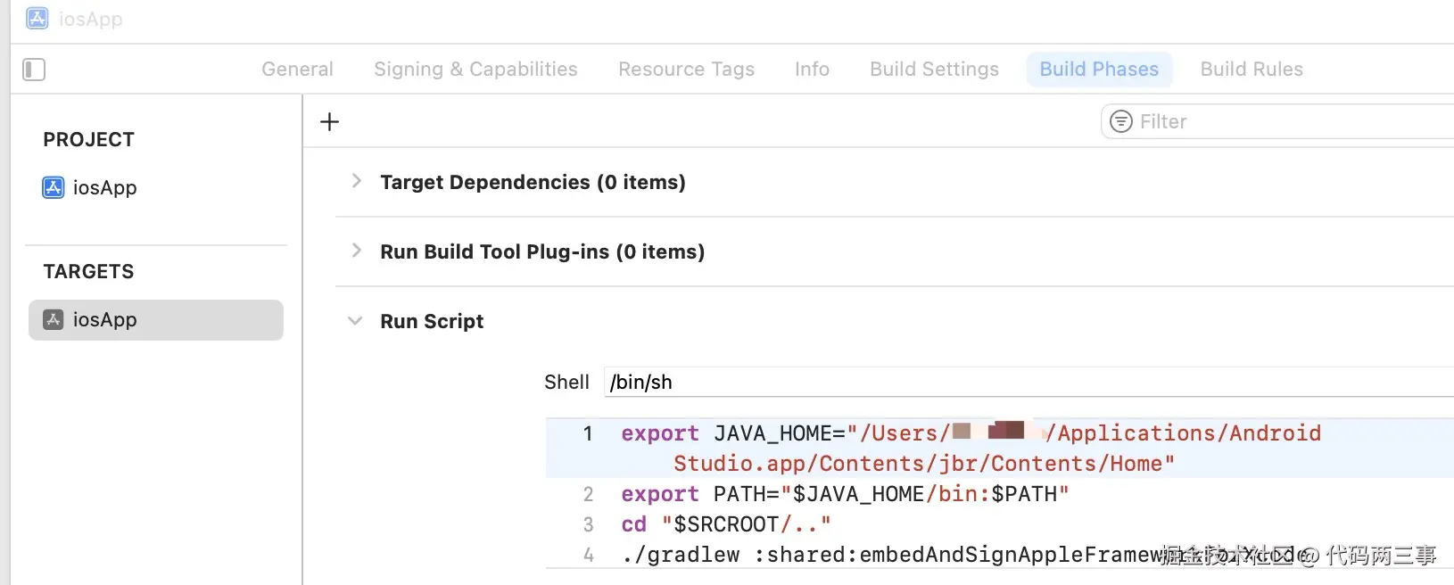
Task: Click the iosApp project icon in the title bar
Action: (x=37, y=19)
